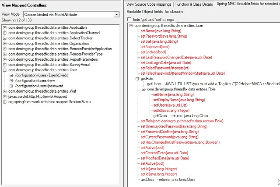
Task: Expand the entities.Waf tree node
Action: [x=5, y=91]
